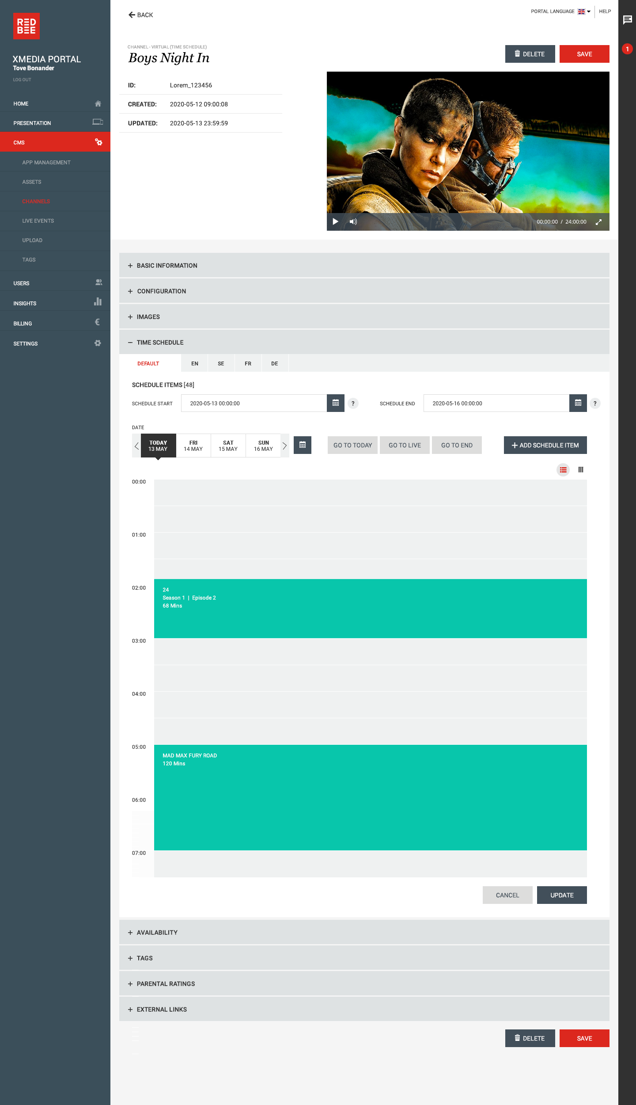
Task: Go to previous dates arrow
Action: point(136,446)
